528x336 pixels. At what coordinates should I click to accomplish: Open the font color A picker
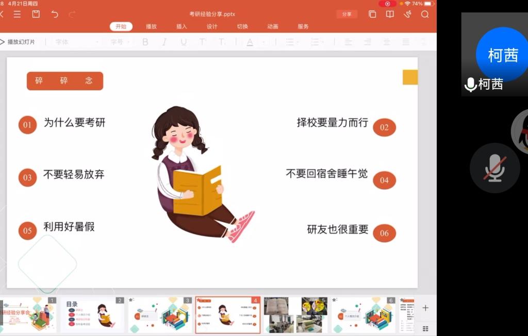(250, 42)
